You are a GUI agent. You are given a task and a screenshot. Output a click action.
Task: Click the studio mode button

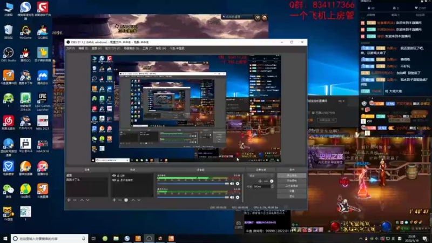[292, 186]
